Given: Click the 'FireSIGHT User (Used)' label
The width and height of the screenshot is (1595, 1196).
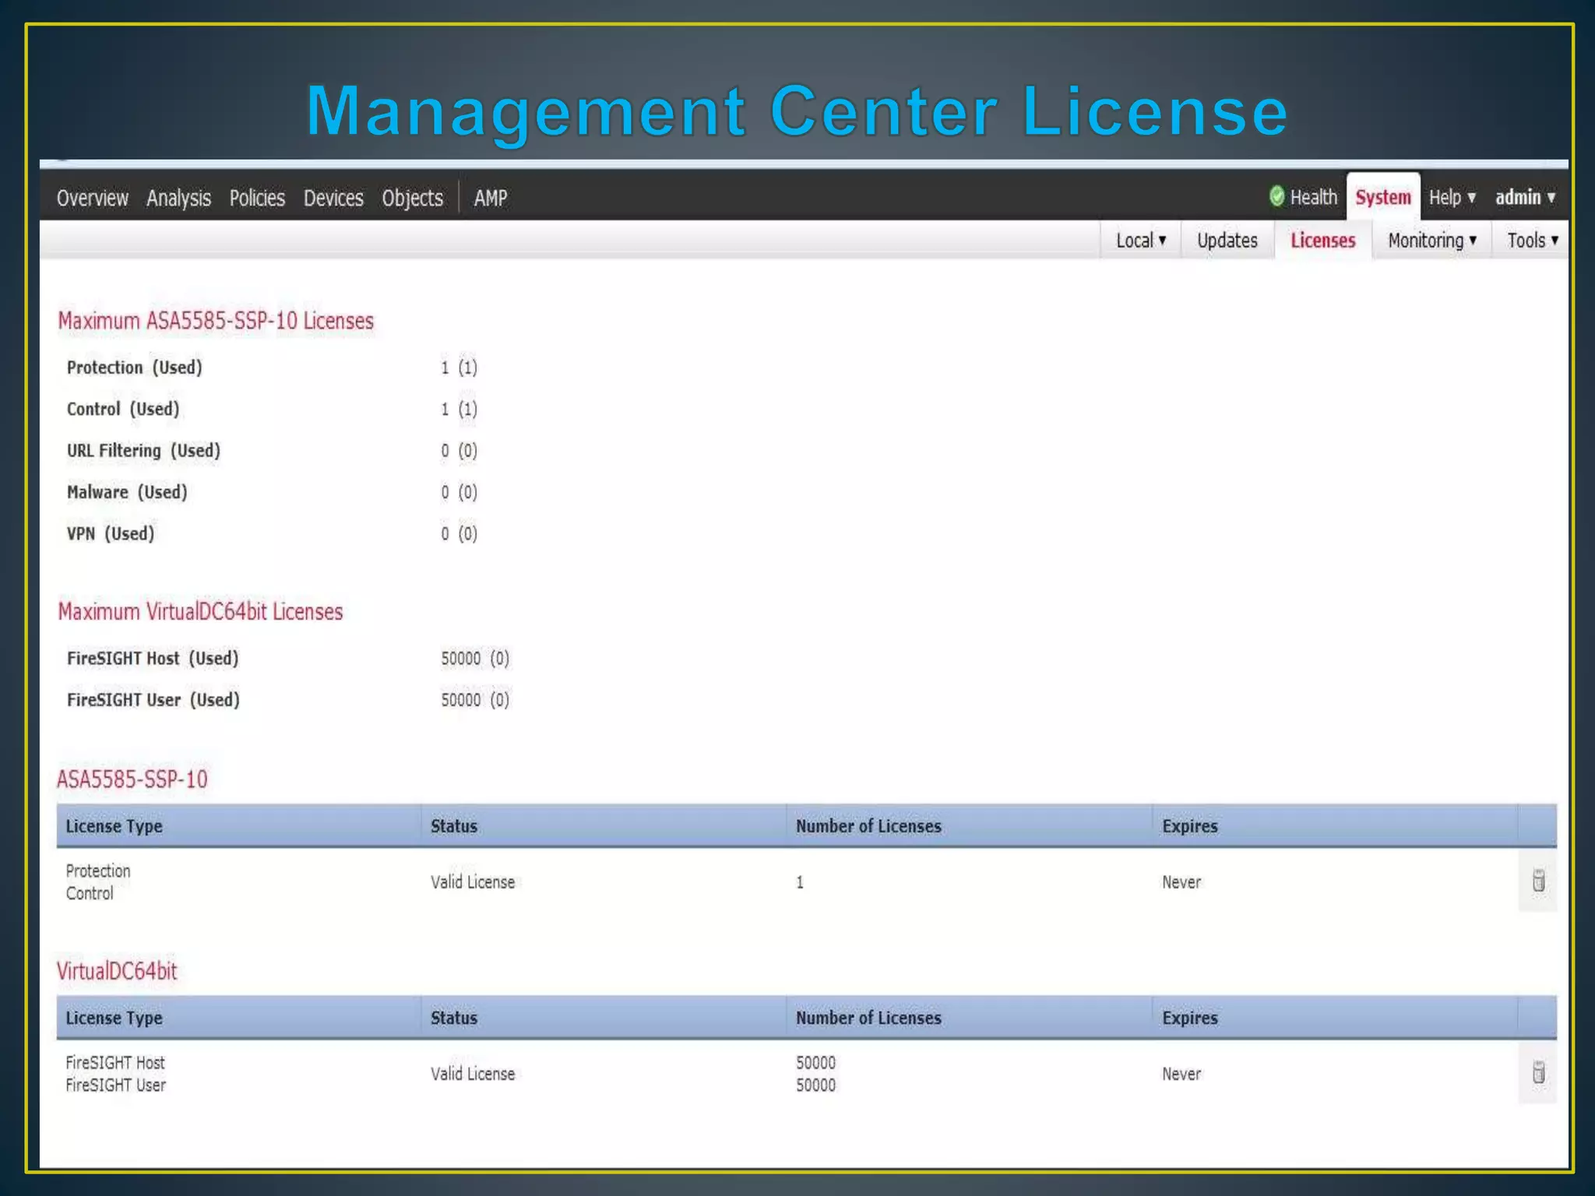Looking at the screenshot, I should click(153, 700).
